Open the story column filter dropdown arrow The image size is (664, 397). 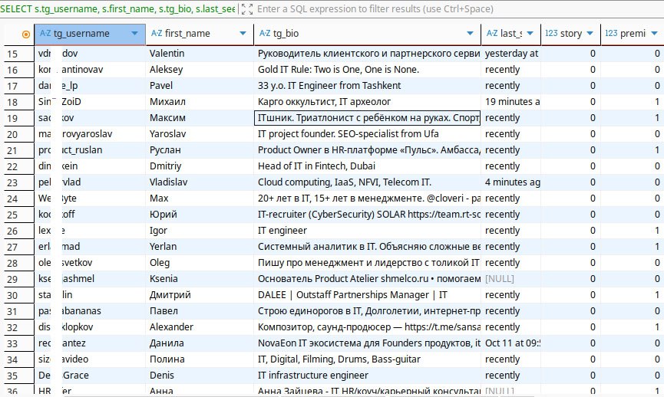589,34
